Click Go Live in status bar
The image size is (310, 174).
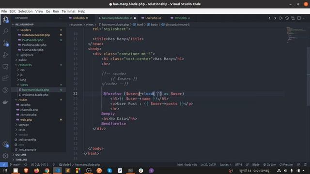[270, 164]
